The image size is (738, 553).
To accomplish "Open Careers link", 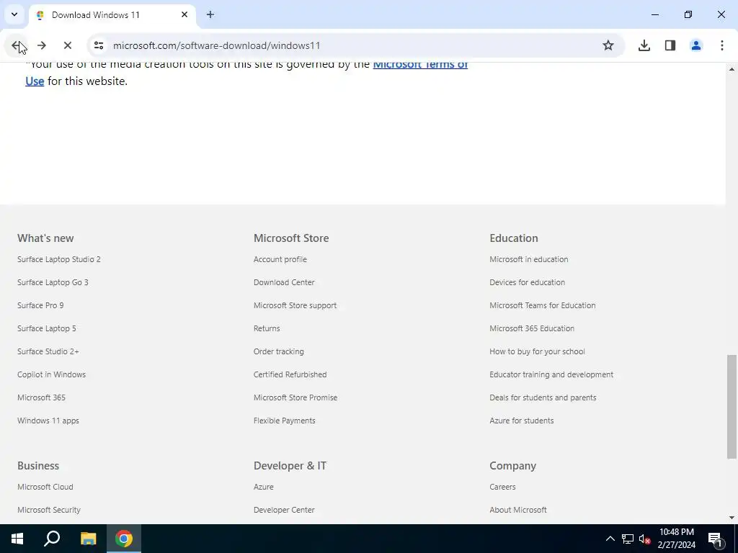I will (502, 487).
